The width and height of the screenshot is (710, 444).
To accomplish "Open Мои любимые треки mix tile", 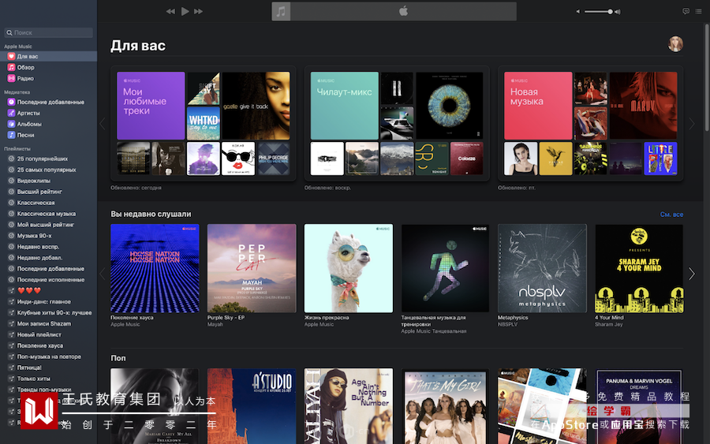I will (x=151, y=106).
